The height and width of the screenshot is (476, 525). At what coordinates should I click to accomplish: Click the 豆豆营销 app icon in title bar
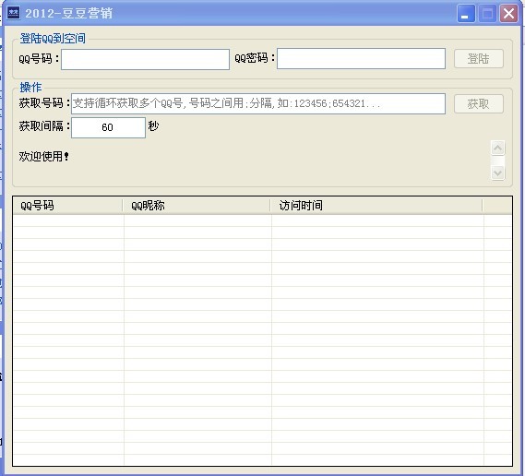click(x=14, y=13)
